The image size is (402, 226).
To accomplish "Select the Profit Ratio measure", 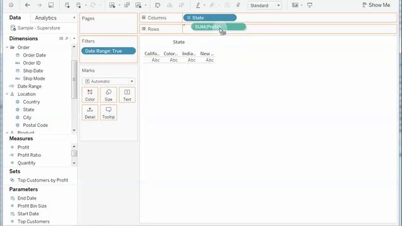I will click(29, 155).
